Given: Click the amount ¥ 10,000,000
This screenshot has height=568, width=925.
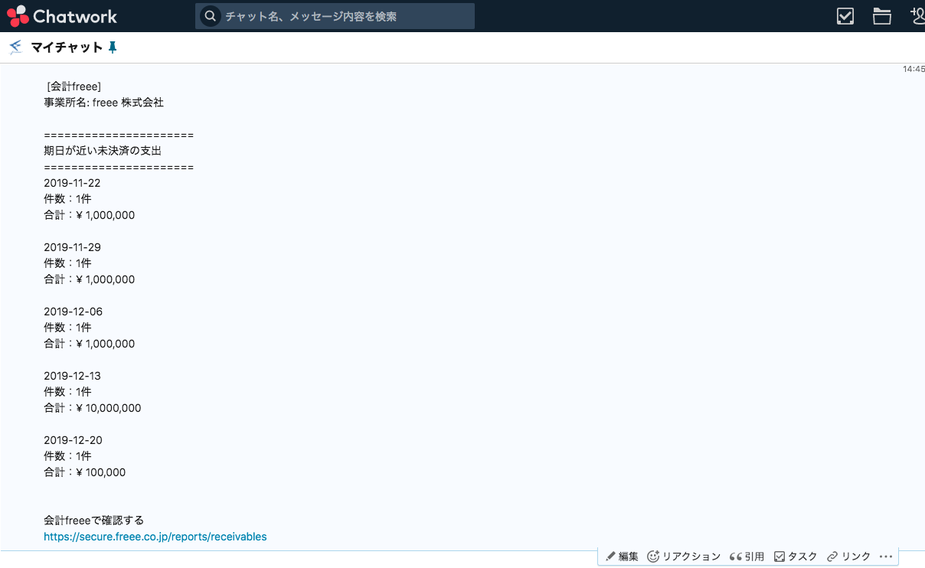Looking at the screenshot, I should (x=108, y=408).
